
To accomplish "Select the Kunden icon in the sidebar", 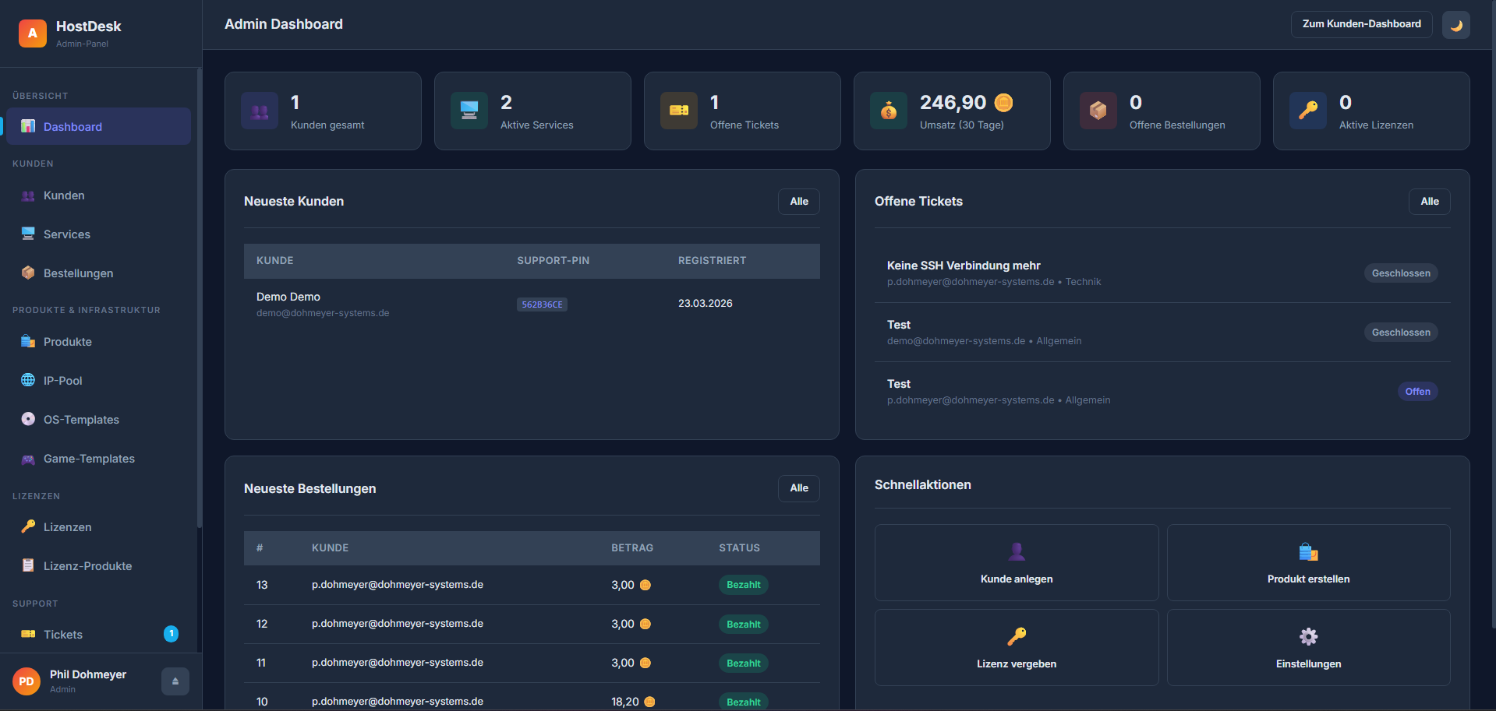I will (x=28, y=195).
